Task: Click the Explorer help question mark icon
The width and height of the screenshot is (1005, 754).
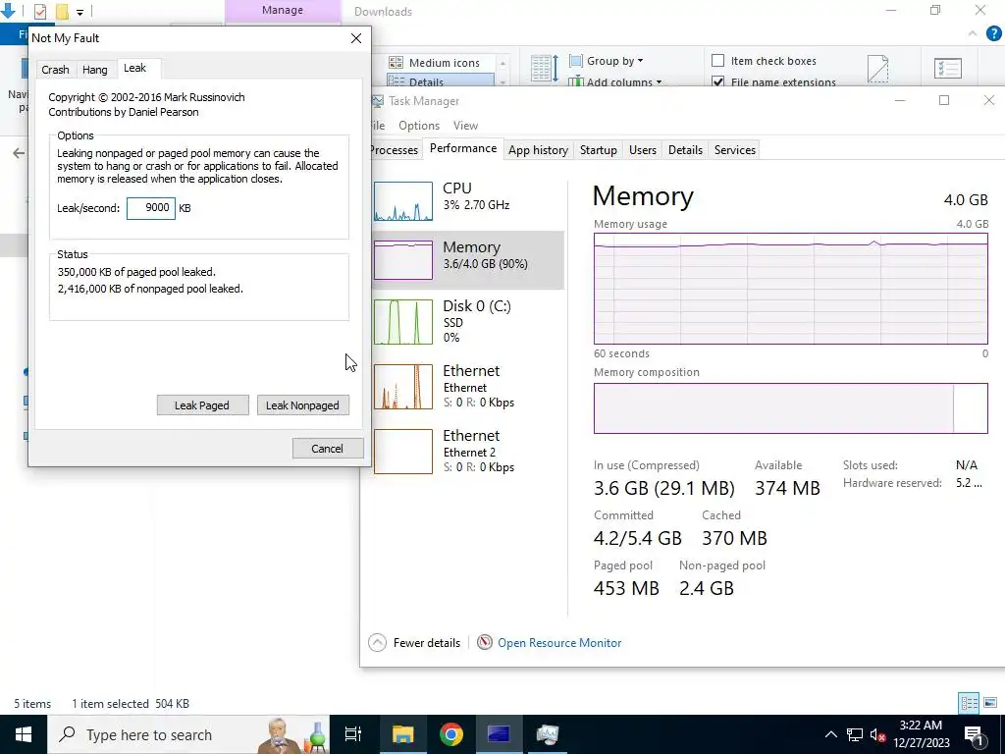Action: coord(994,34)
